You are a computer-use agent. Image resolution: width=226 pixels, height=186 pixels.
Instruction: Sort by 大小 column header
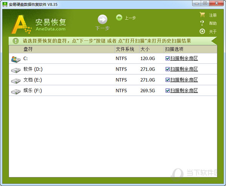coord(151,49)
